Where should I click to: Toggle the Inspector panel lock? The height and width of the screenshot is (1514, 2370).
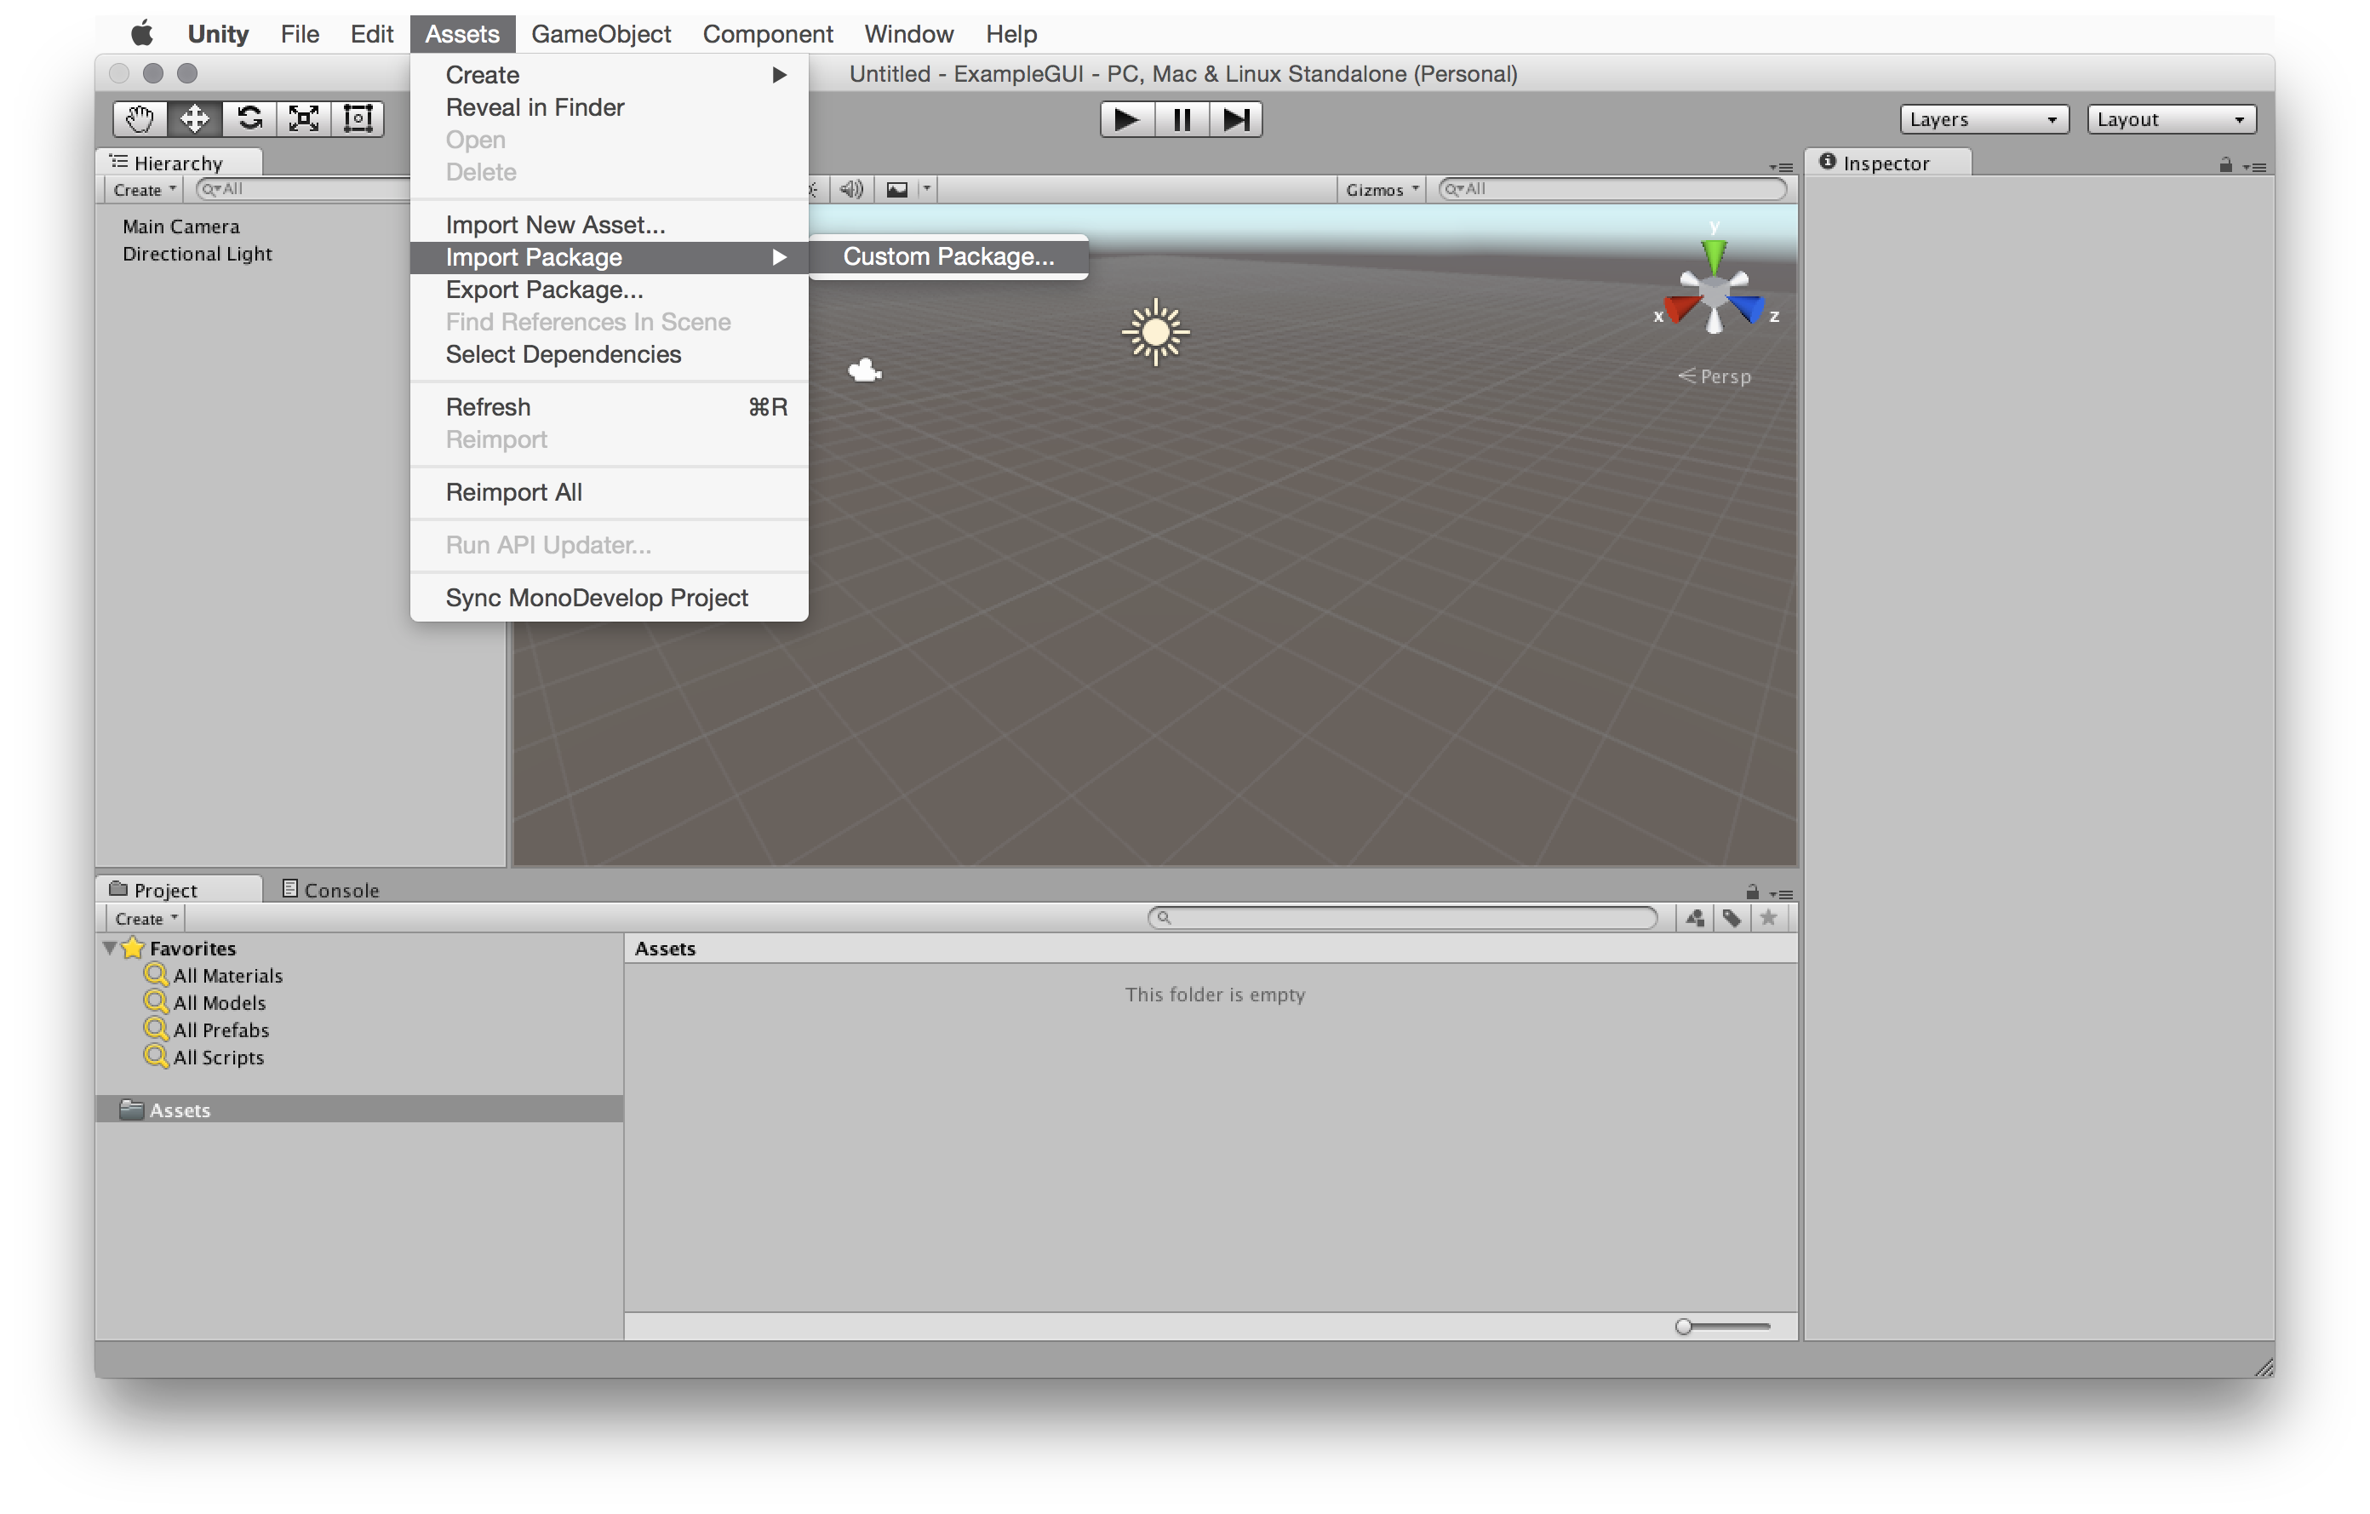click(2225, 165)
